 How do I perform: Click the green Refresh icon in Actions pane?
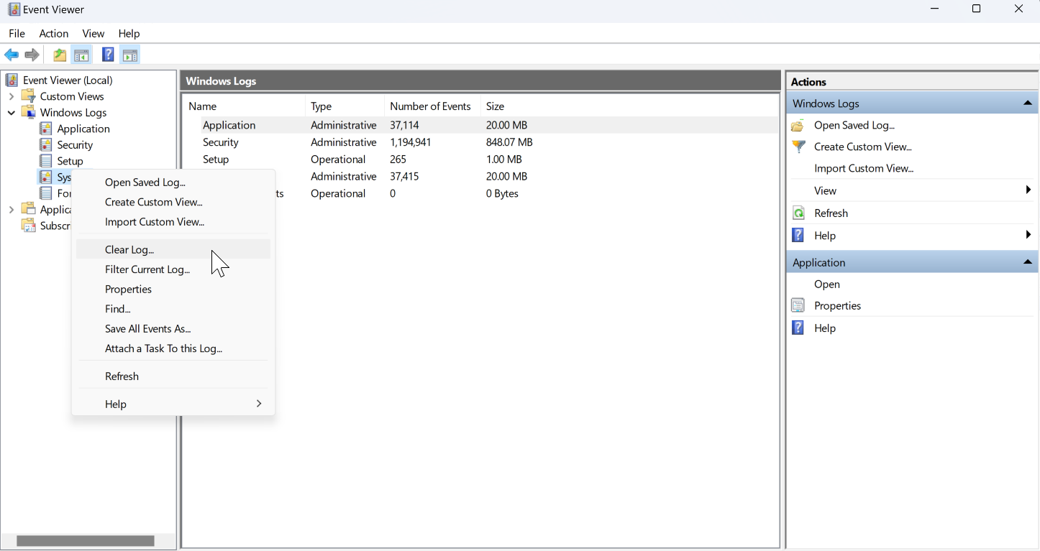tap(798, 213)
